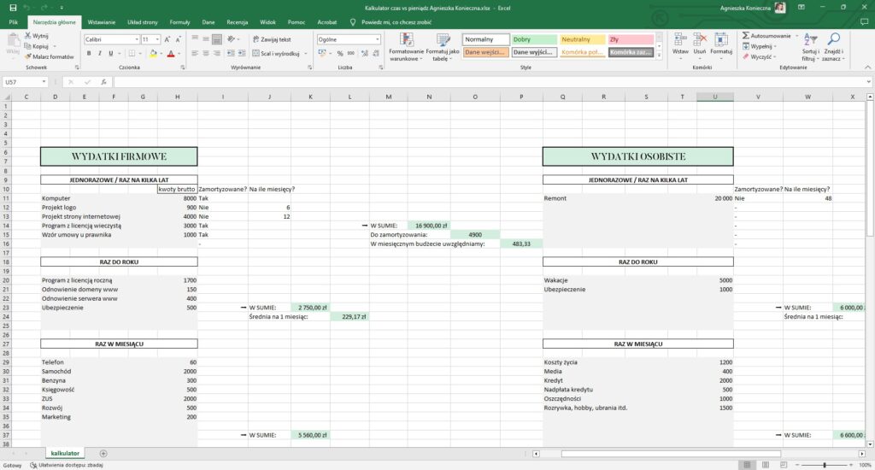Toggle Italic text formatting

tap(99, 53)
